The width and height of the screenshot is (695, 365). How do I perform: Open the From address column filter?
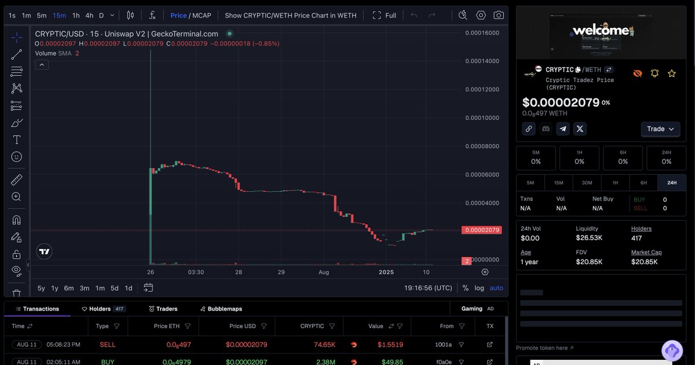(462, 326)
